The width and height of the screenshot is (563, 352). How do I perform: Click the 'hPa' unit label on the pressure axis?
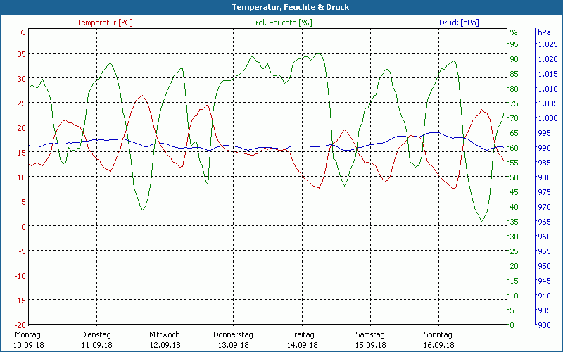(544, 32)
